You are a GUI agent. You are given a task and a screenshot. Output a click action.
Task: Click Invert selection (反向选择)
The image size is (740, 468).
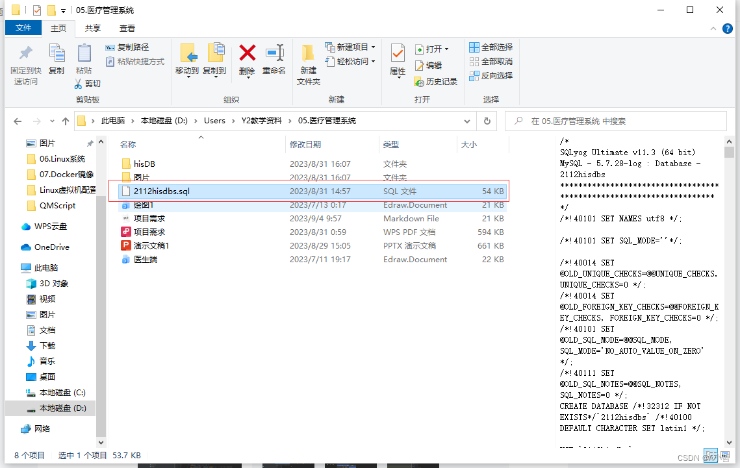coord(491,76)
